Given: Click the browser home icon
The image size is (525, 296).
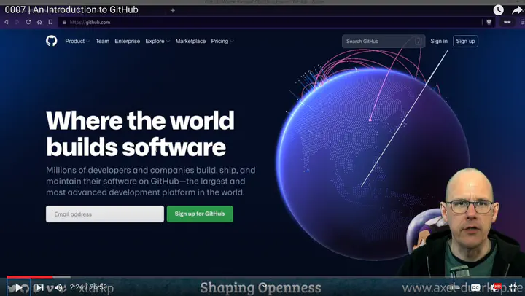Looking at the screenshot, I should tap(39, 22).
